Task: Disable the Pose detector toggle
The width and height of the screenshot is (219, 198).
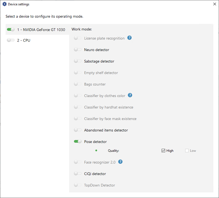Action: click(78, 142)
